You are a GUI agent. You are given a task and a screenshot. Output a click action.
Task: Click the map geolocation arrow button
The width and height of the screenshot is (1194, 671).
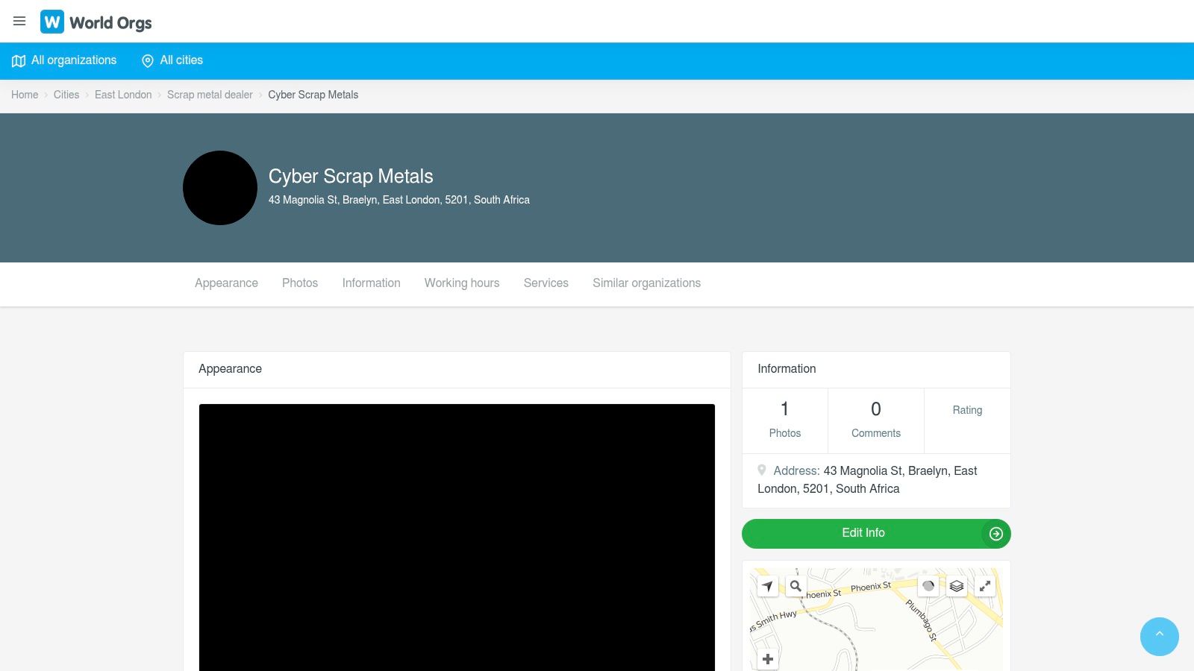tap(767, 586)
